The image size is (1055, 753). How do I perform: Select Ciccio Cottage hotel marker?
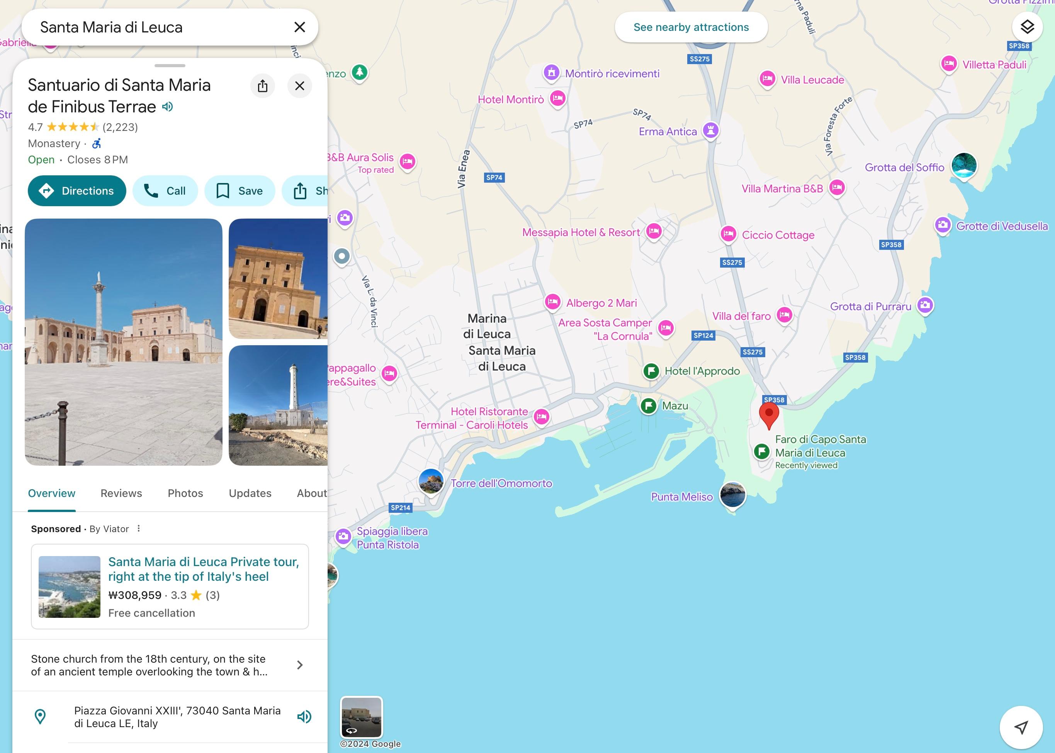[x=729, y=234]
